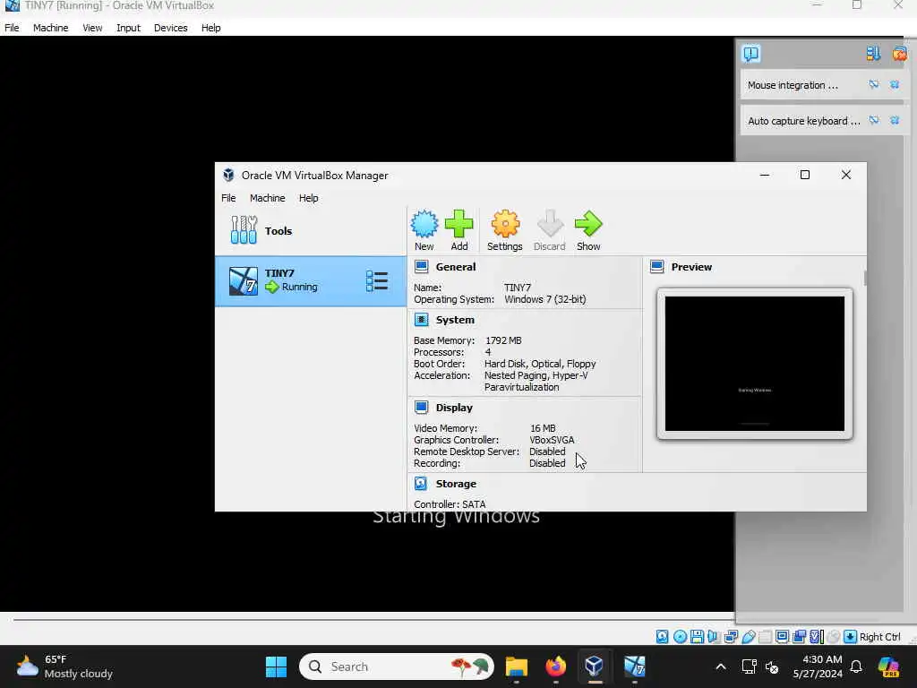Click the muted volume tray icon
This screenshot has height=688, width=917.
click(772, 666)
